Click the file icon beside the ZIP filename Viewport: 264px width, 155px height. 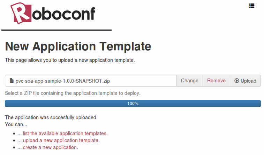point(12,81)
